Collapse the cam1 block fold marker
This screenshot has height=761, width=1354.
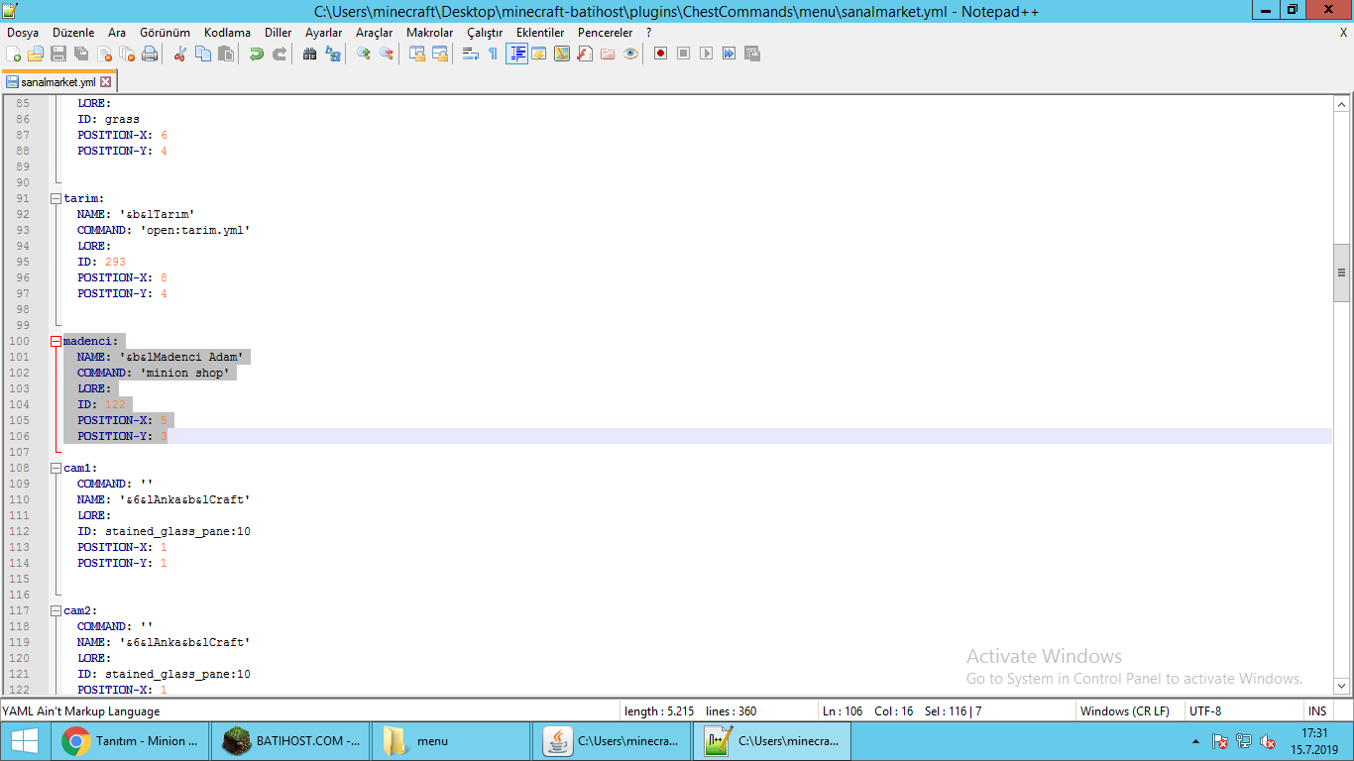tap(56, 468)
